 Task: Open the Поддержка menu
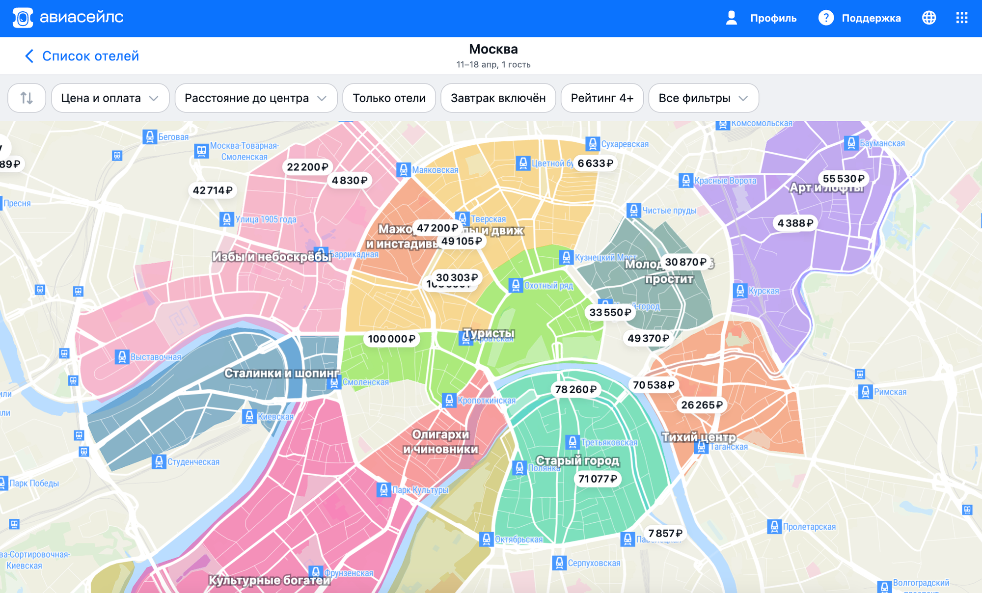(871, 18)
